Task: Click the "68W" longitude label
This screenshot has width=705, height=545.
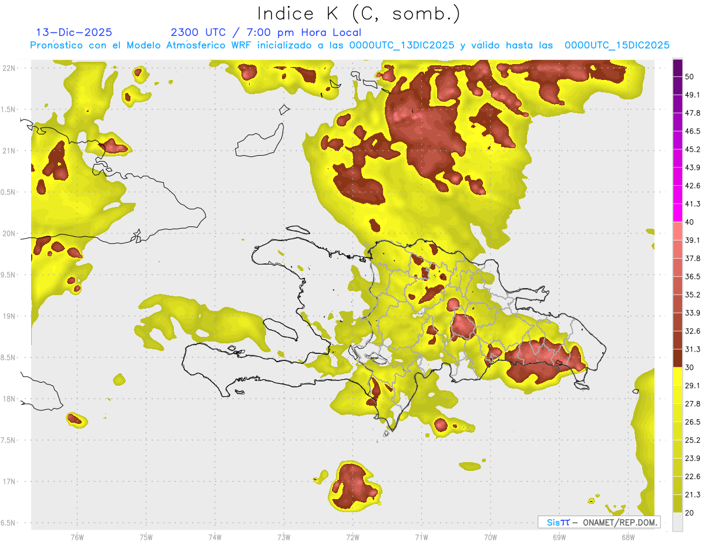Action: pos(628,537)
